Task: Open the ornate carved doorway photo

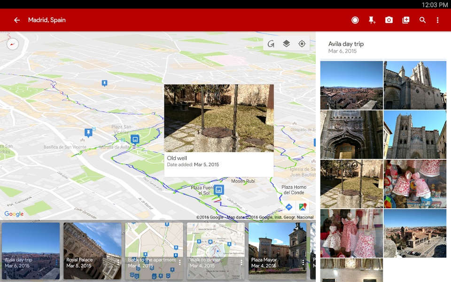Action: click(351, 135)
